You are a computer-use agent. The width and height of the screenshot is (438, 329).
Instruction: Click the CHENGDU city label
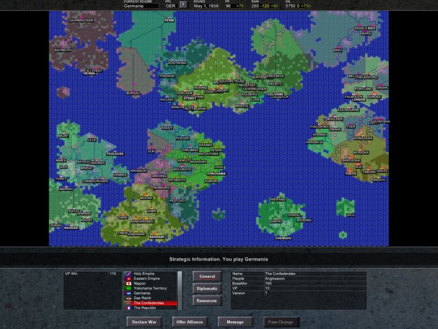(x=283, y=239)
